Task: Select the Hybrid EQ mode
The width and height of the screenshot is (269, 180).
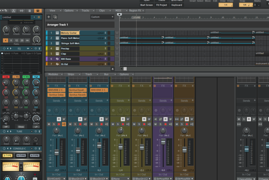Action: pyautogui.click(x=6, y=53)
